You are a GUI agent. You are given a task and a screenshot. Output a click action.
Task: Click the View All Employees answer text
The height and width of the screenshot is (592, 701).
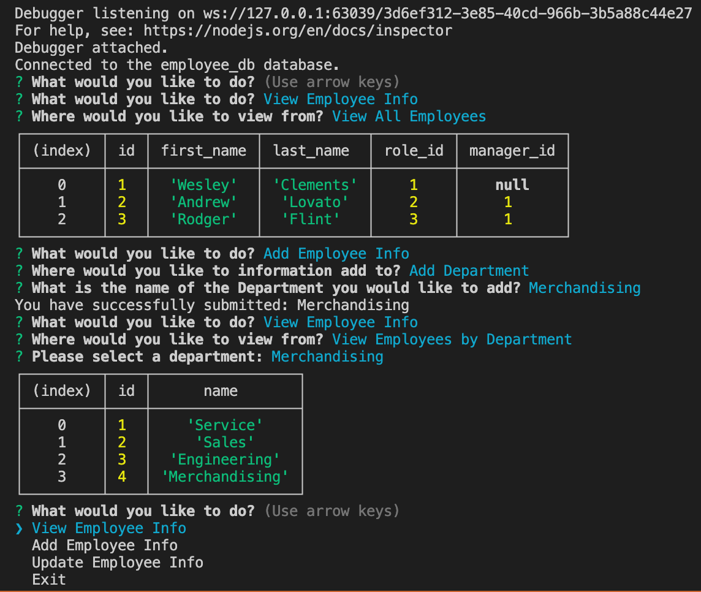pyautogui.click(x=409, y=116)
